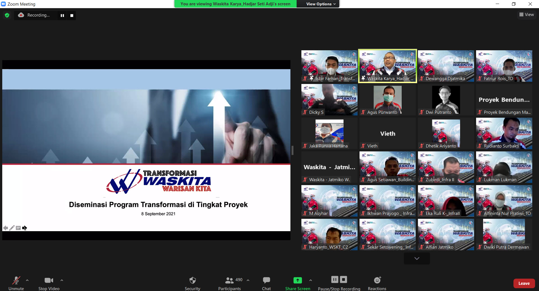Click the muted mic icon on M Asyhar
The width and height of the screenshot is (539, 291).
(305, 213)
